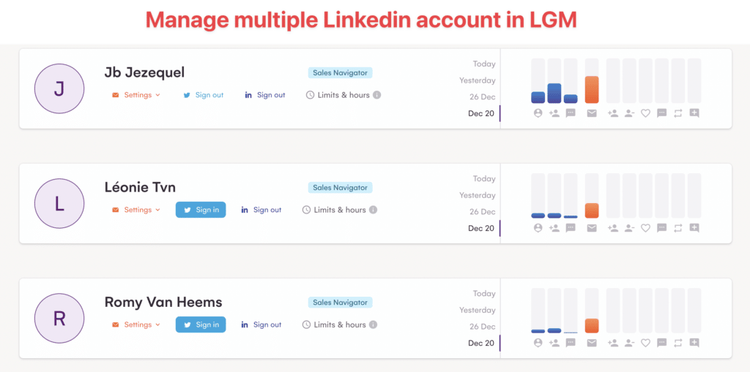Sign out of LinkedIn for Jb Jezequel

point(265,95)
